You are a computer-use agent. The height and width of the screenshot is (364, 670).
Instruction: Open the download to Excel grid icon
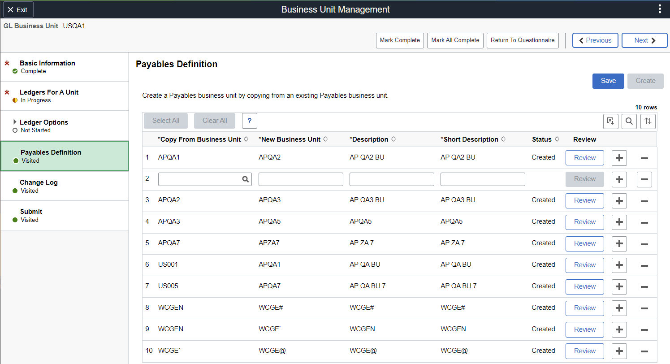[610, 121]
